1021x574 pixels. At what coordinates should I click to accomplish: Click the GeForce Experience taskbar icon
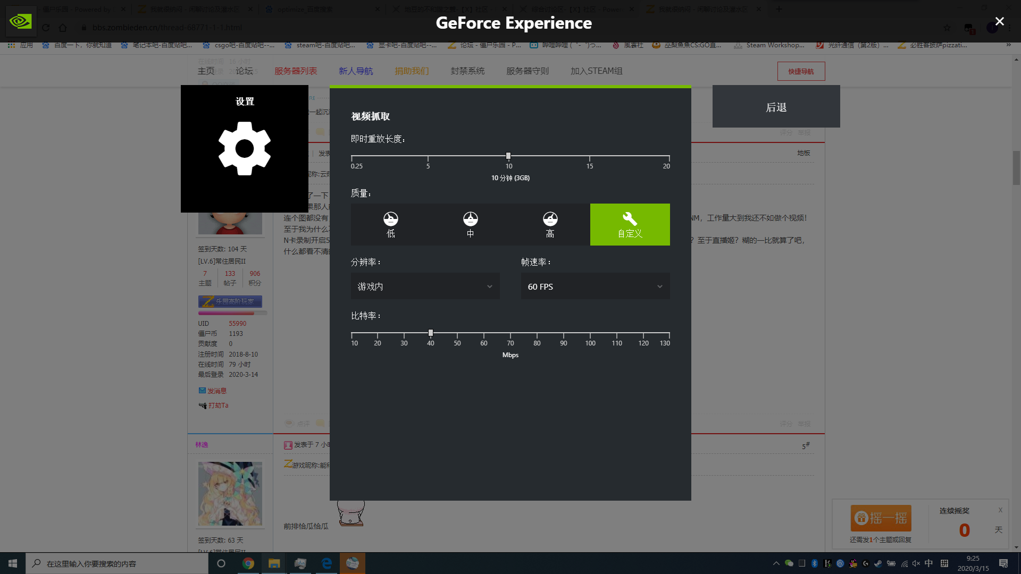(x=353, y=563)
